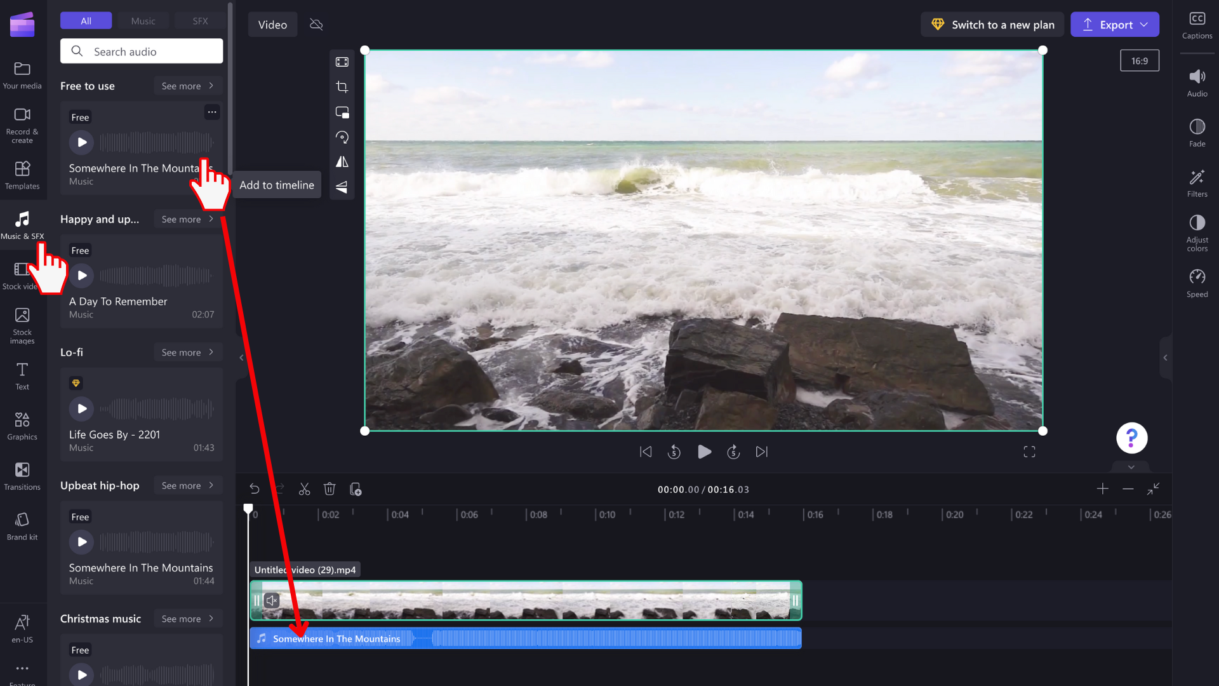
Task: Select the Crop tool
Action: pos(342,87)
